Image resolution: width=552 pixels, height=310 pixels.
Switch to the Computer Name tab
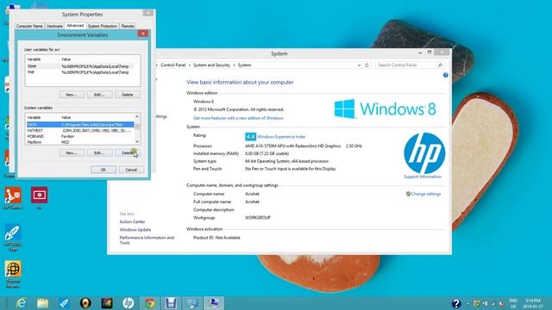[29, 26]
